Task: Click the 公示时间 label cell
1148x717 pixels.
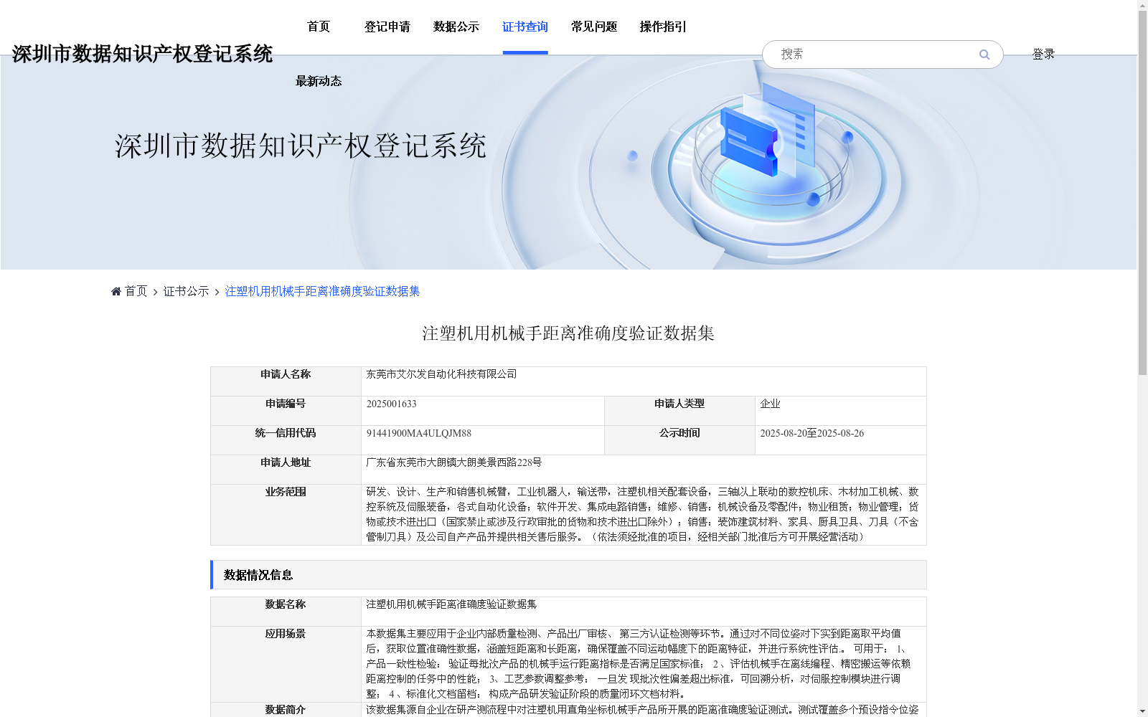Action: [679, 440]
